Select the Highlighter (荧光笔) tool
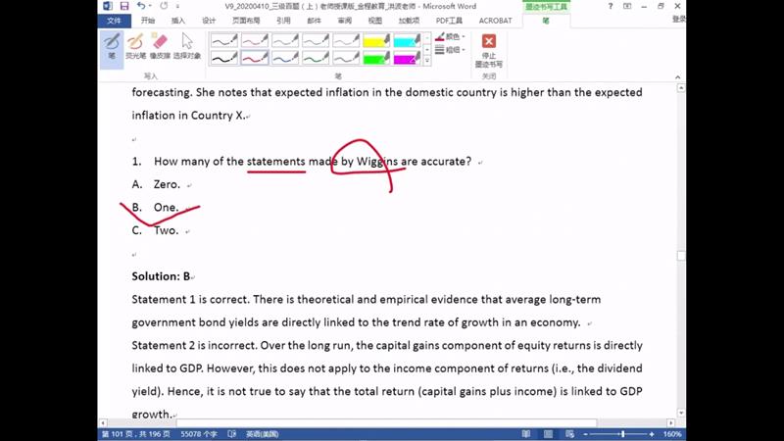The image size is (784, 441). tap(135, 46)
